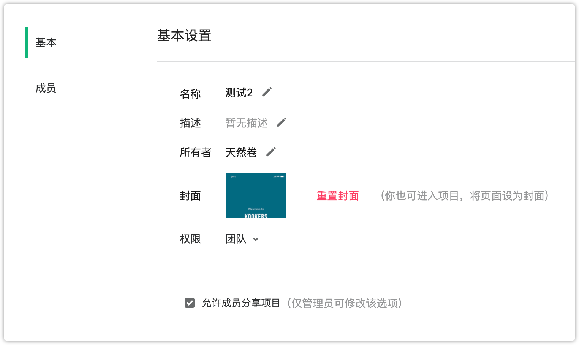Click the 权限 label
Screen dimensions: 579x345
pos(190,239)
